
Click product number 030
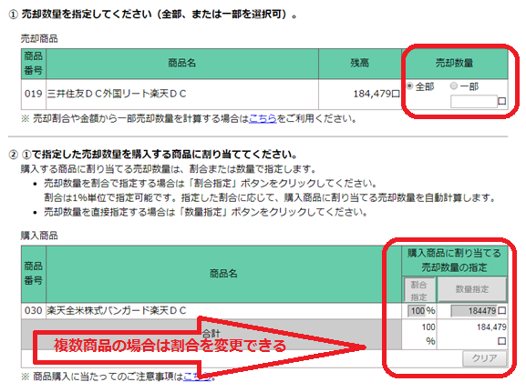[x=33, y=311]
